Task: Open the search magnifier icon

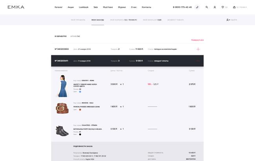Action: click(207, 7)
